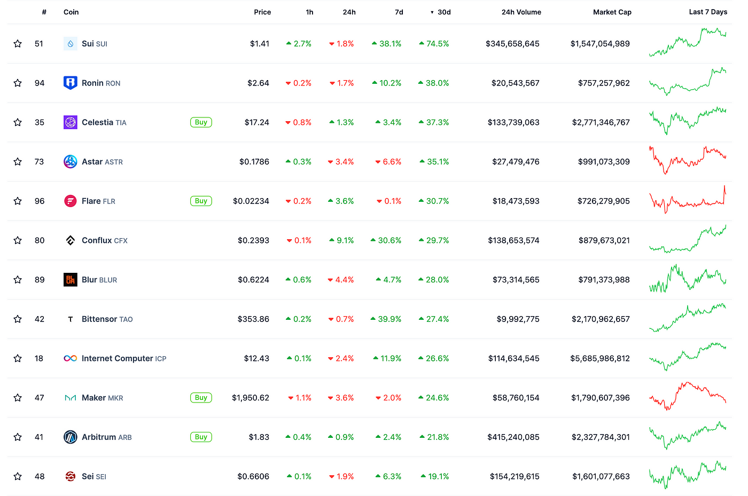Star the Sei row
Viewport: 748px width, 496px height.
click(x=18, y=476)
